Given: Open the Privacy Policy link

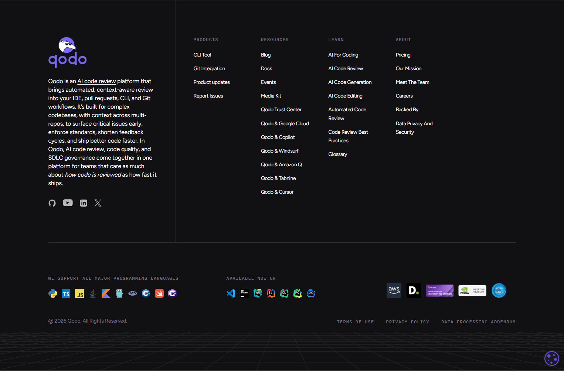Looking at the screenshot, I should coord(408,322).
